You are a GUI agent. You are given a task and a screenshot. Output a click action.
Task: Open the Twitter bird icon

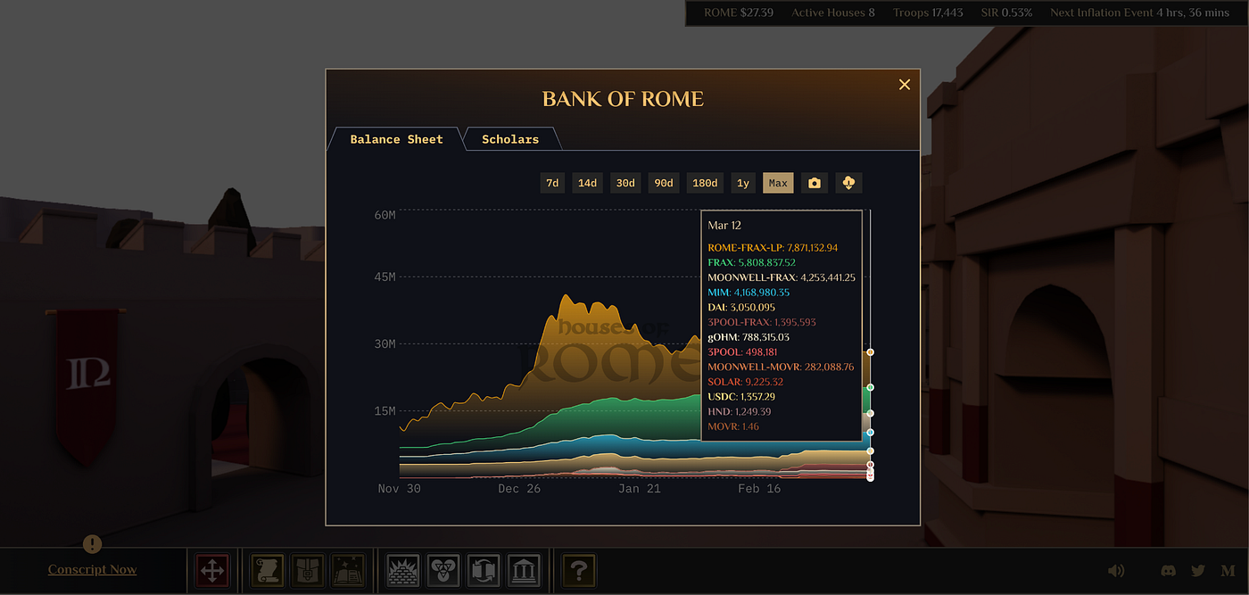pyautogui.click(x=1198, y=570)
